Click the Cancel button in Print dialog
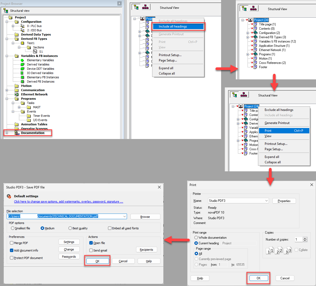 (285, 278)
